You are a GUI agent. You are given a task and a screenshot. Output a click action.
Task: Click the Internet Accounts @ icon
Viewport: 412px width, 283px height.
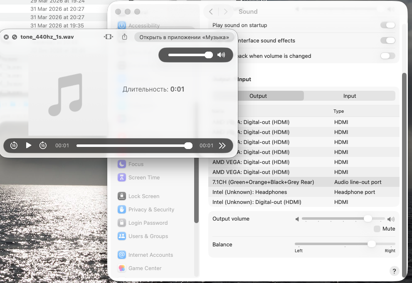point(122,255)
